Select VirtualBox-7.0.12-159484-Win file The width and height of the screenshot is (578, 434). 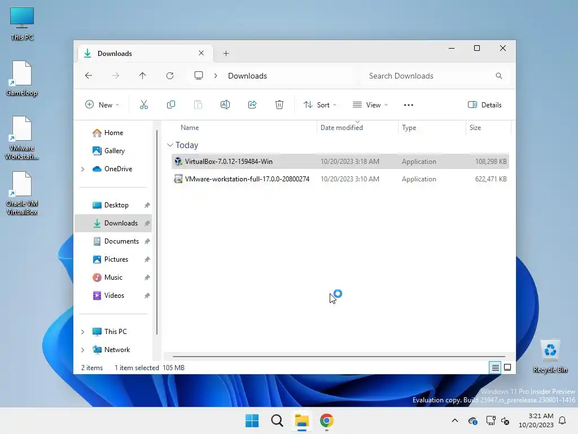pyautogui.click(x=340, y=161)
